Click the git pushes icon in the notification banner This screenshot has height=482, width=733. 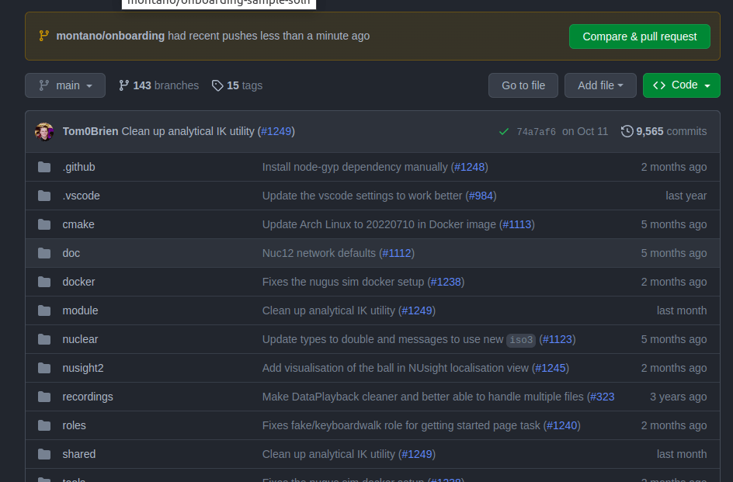[x=43, y=36]
